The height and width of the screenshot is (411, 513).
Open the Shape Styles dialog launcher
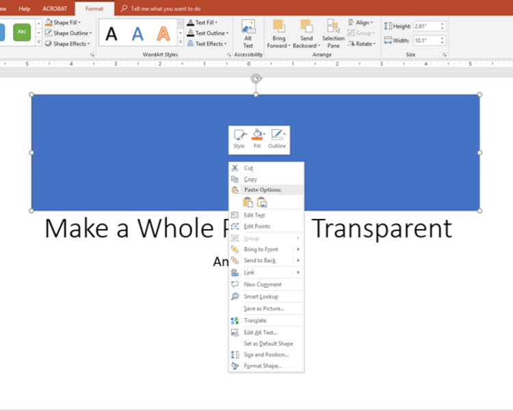coord(92,55)
